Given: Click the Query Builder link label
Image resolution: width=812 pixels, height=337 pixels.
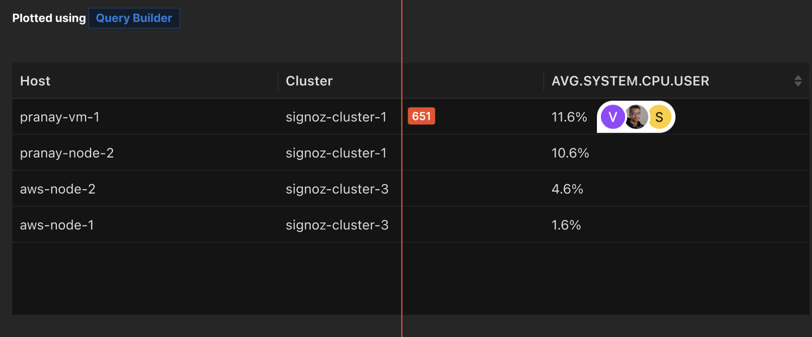Looking at the screenshot, I should 133,18.
